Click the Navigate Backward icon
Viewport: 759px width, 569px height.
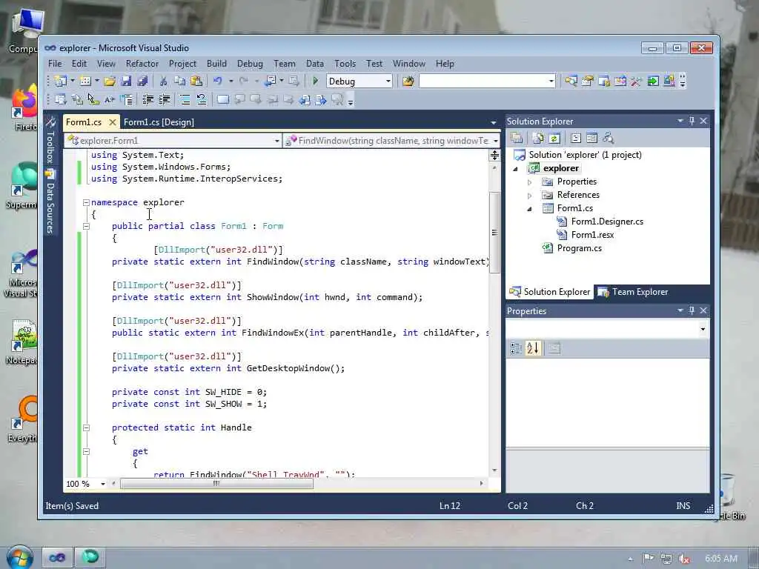coord(270,81)
